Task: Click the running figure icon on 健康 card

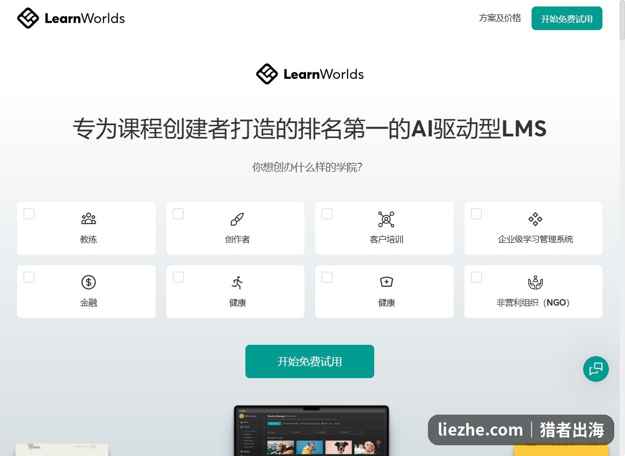Action: click(237, 283)
